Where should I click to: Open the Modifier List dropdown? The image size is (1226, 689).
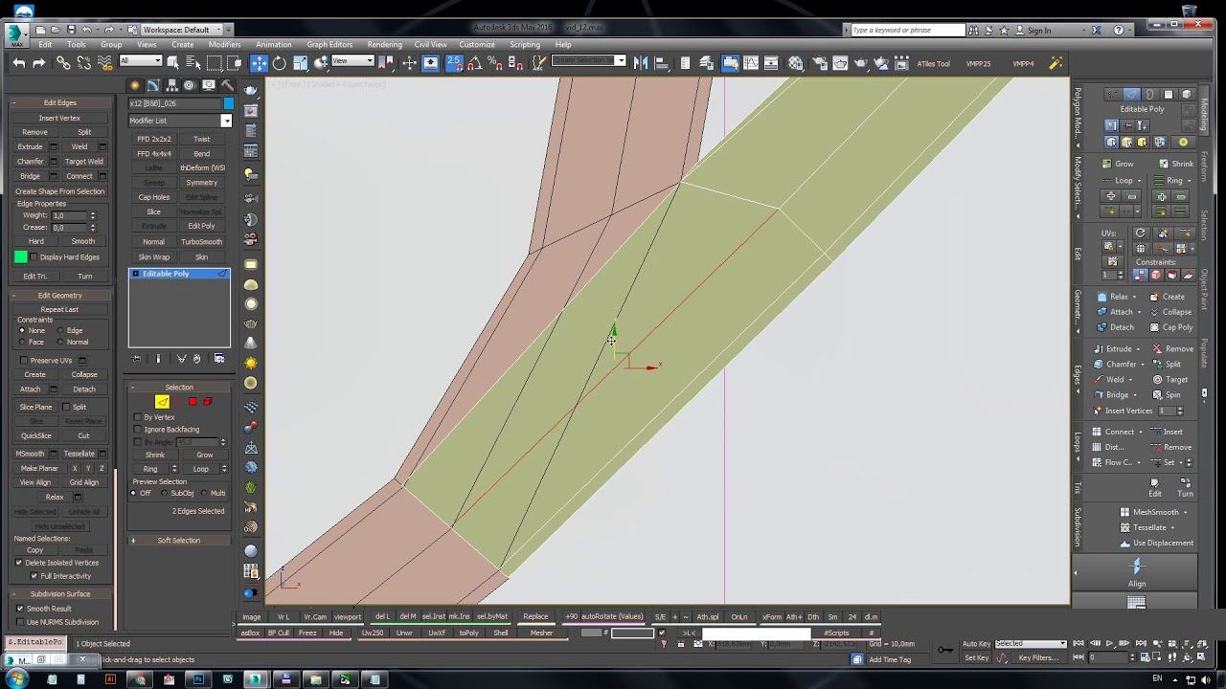tap(180, 121)
